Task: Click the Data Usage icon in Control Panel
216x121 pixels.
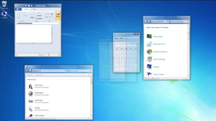Action: point(149,36)
